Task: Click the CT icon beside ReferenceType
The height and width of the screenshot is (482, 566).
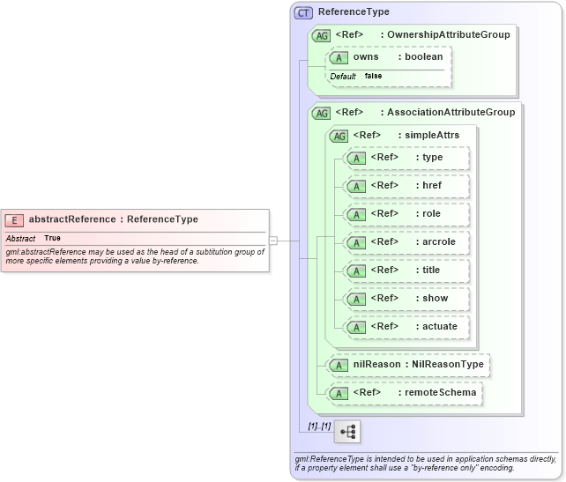Action: click(x=303, y=13)
